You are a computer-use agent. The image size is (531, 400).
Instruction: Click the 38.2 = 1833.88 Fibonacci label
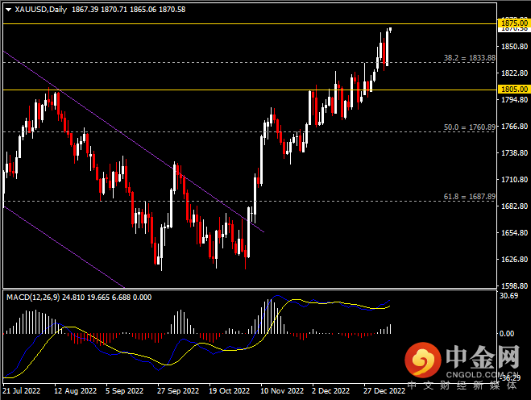[x=469, y=58]
